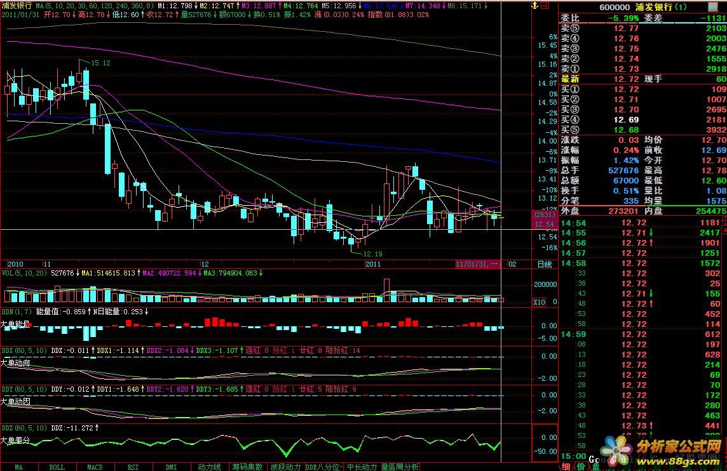Click the 均价 value 12.70
Viewport: 727px width, 471px height.
click(714, 140)
